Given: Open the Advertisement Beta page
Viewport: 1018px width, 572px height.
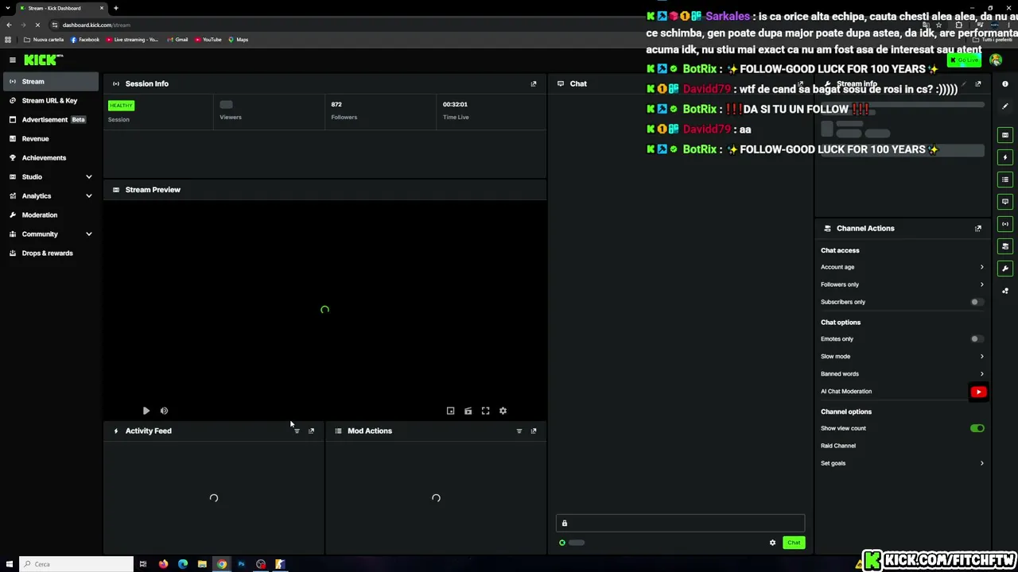Looking at the screenshot, I should 51,119.
